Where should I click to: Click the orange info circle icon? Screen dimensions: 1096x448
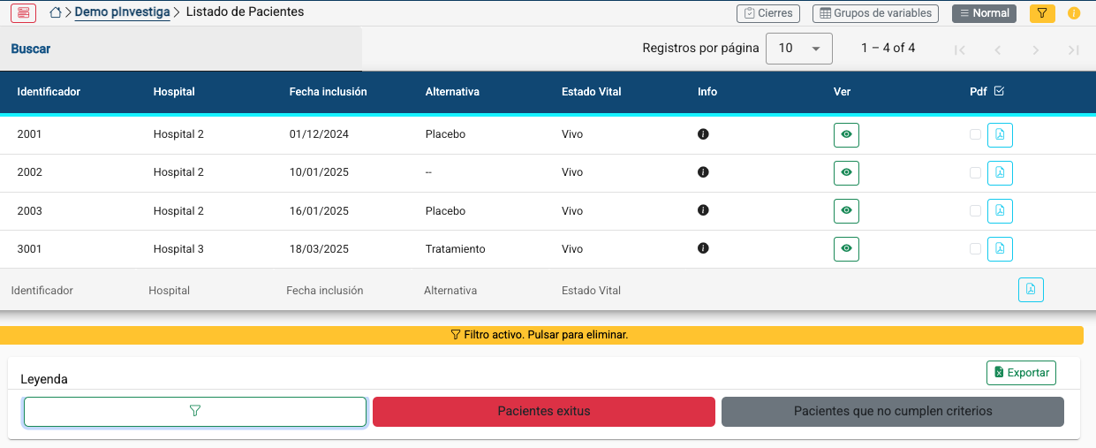point(1074,13)
